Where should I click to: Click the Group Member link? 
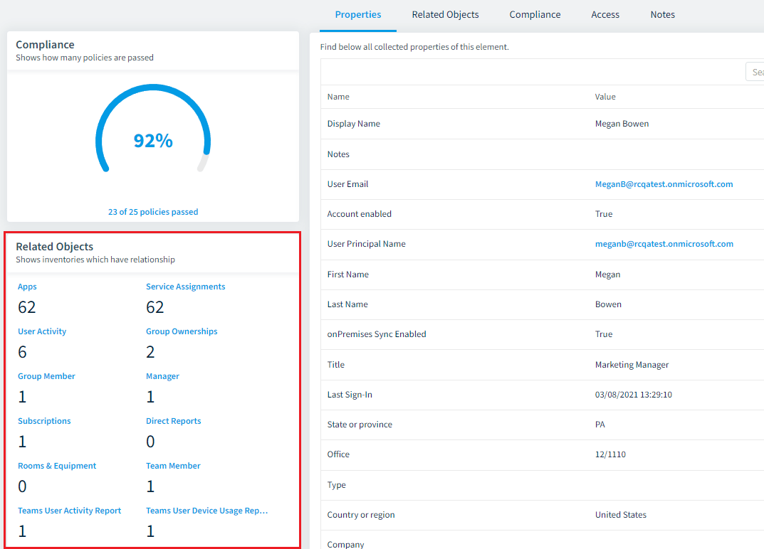pyautogui.click(x=46, y=376)
